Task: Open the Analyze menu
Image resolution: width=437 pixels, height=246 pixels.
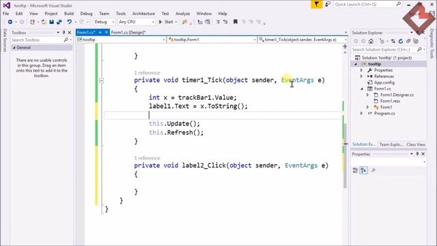Action: [x=182, y=14]
